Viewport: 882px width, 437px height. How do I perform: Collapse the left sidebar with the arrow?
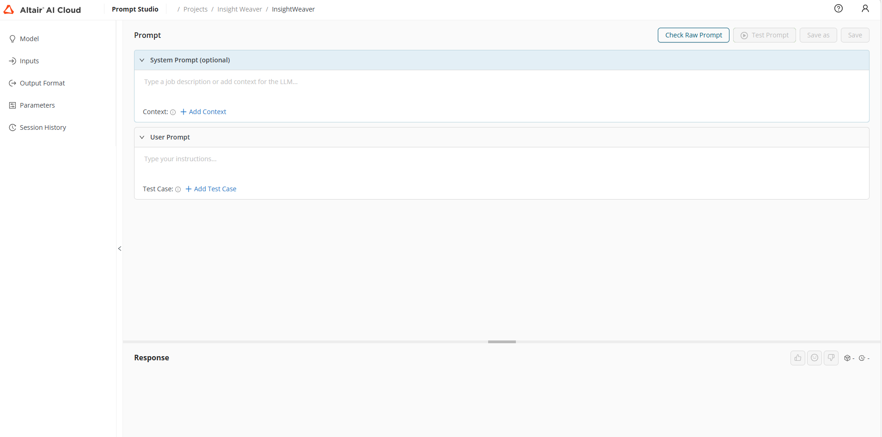pos(120,249)
